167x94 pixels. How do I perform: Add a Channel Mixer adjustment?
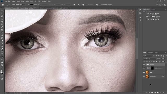coord(157,17)
